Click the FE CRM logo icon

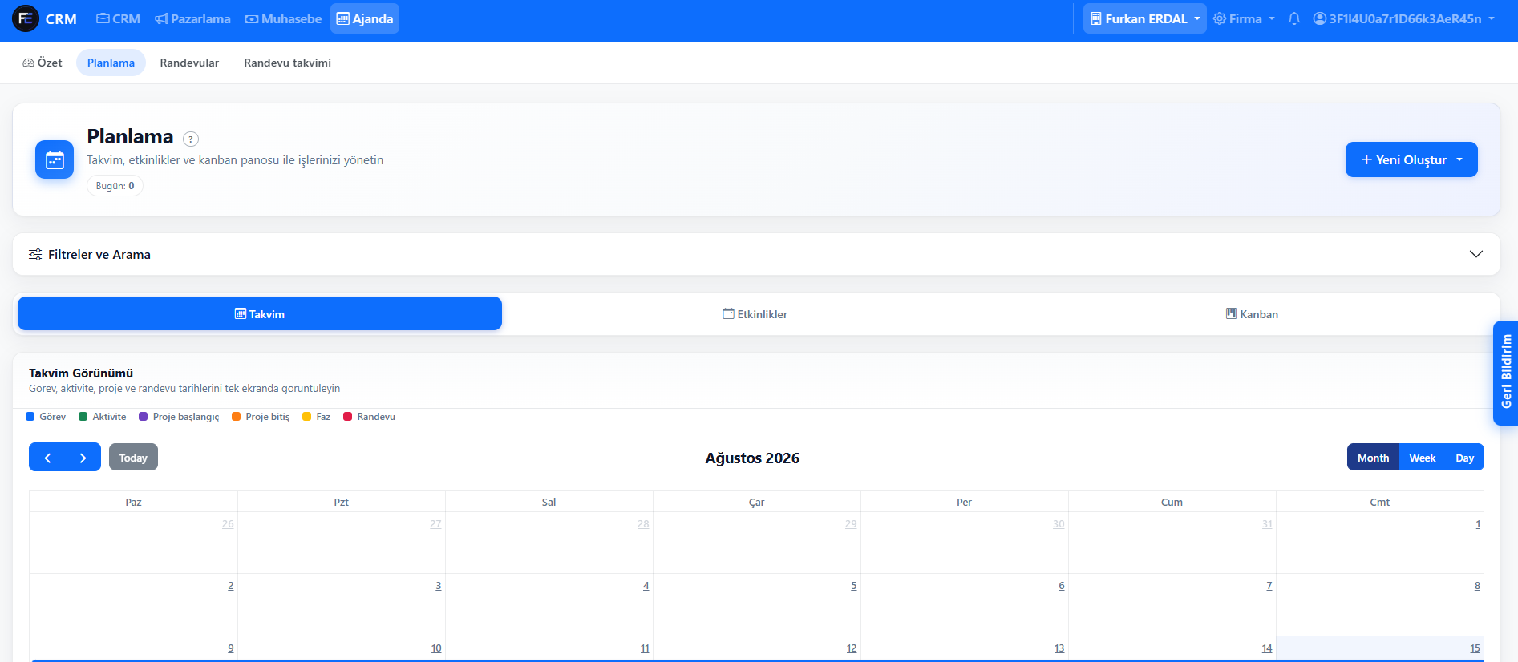pyautogui.click(x=26, y=18)
